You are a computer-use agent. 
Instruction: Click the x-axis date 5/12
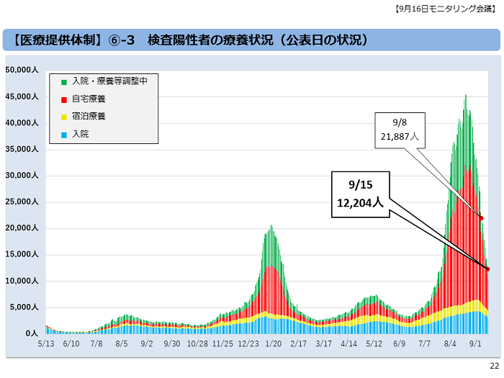pos(374,344)
